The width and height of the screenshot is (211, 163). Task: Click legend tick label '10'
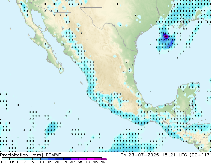coord(42,162)
